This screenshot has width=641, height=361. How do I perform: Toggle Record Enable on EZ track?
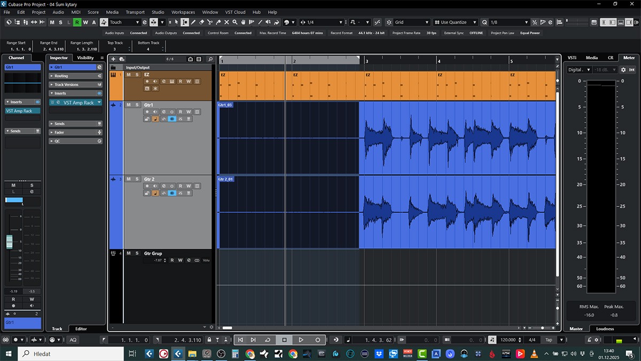(x=147, y=81)
